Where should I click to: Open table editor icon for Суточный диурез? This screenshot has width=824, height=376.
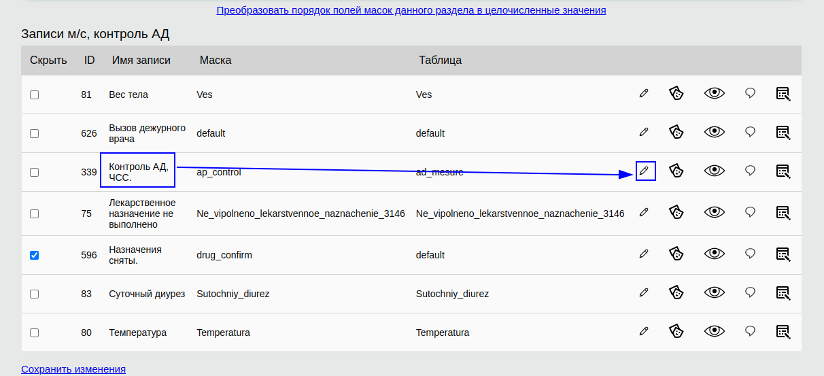pos(783,292)
